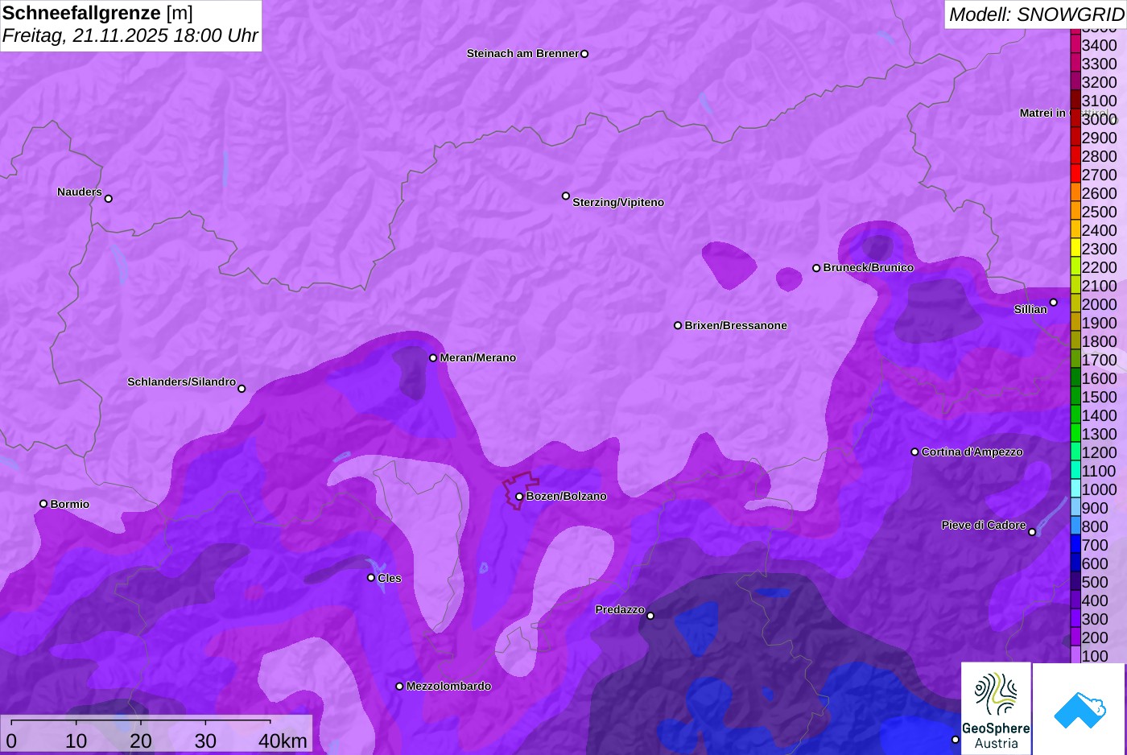Click the GeoSphere Austria logo

tap(996, 708)
